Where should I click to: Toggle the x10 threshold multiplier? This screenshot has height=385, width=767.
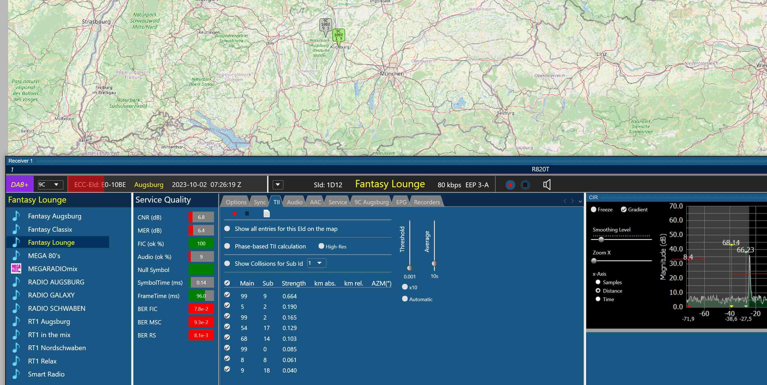click(405, 287)
